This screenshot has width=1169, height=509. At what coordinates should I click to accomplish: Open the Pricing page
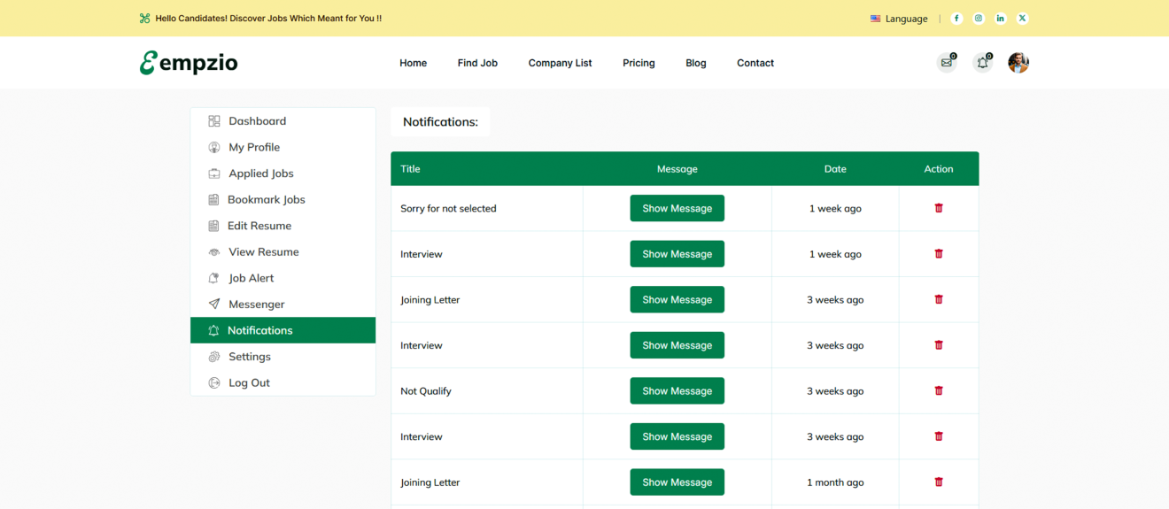tap(639, 63)
